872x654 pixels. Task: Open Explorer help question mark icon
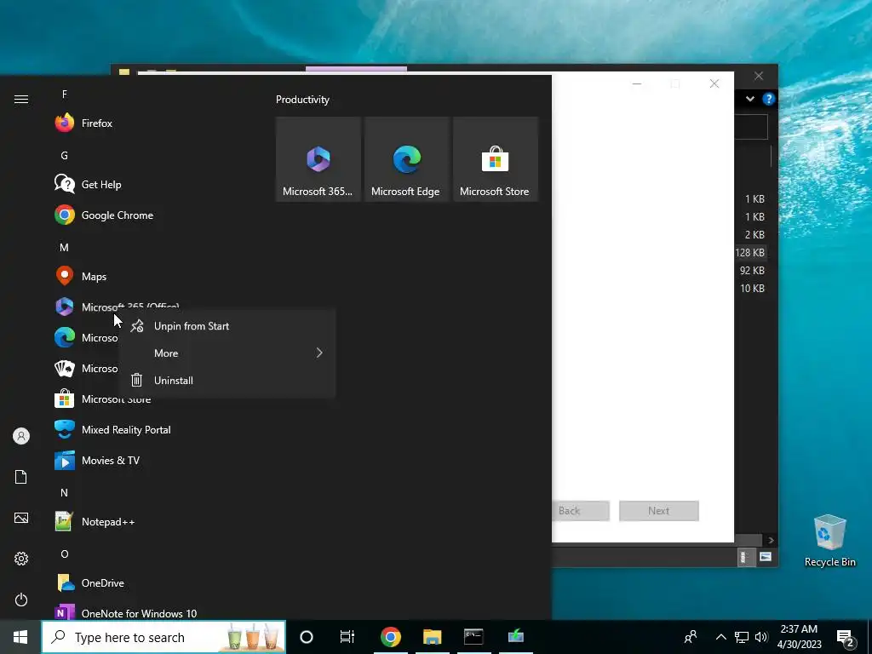[769, 99]
